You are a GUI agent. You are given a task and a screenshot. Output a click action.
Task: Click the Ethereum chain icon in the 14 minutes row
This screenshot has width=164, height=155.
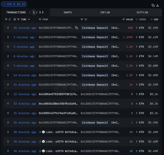click(8, 75)
